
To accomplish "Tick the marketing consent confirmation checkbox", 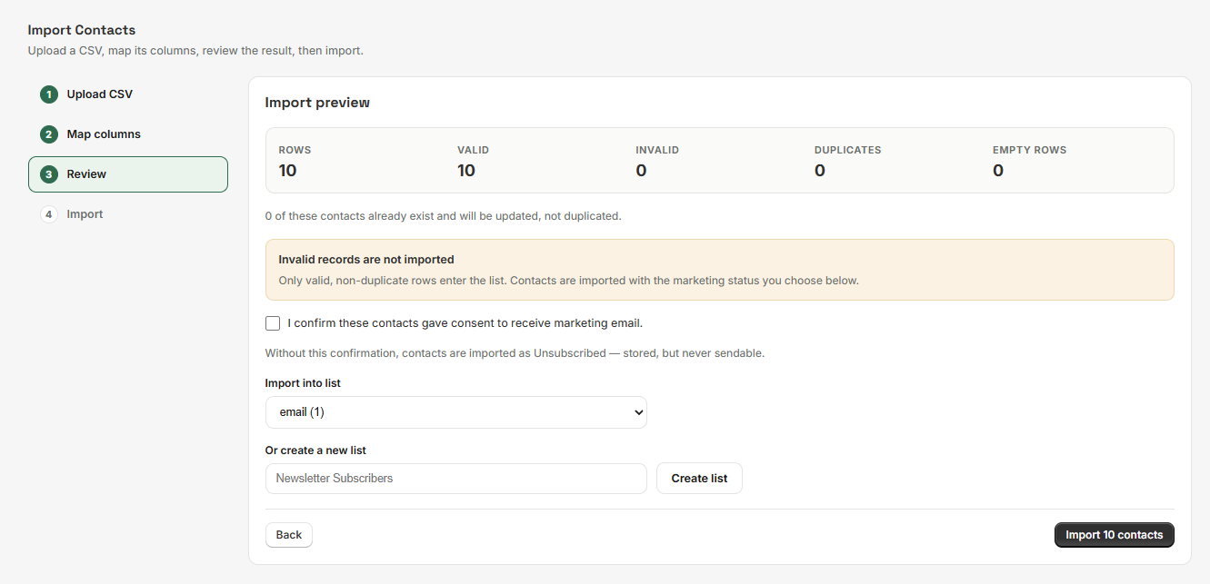I will pos(273,323).
